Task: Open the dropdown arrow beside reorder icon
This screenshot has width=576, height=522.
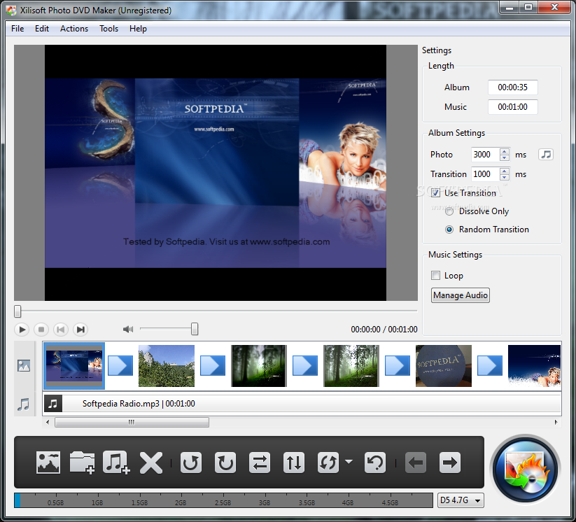Action: point(349,461)
